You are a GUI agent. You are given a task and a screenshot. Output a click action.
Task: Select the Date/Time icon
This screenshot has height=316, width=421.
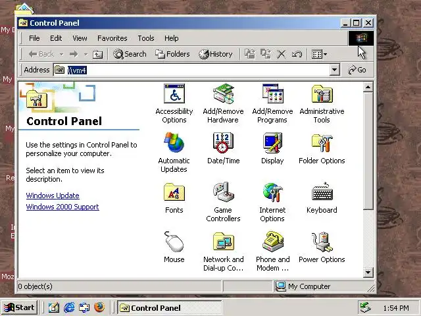(223, 148)
